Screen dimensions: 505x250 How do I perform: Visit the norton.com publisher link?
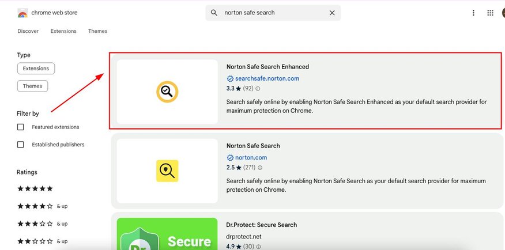point(251,158)
